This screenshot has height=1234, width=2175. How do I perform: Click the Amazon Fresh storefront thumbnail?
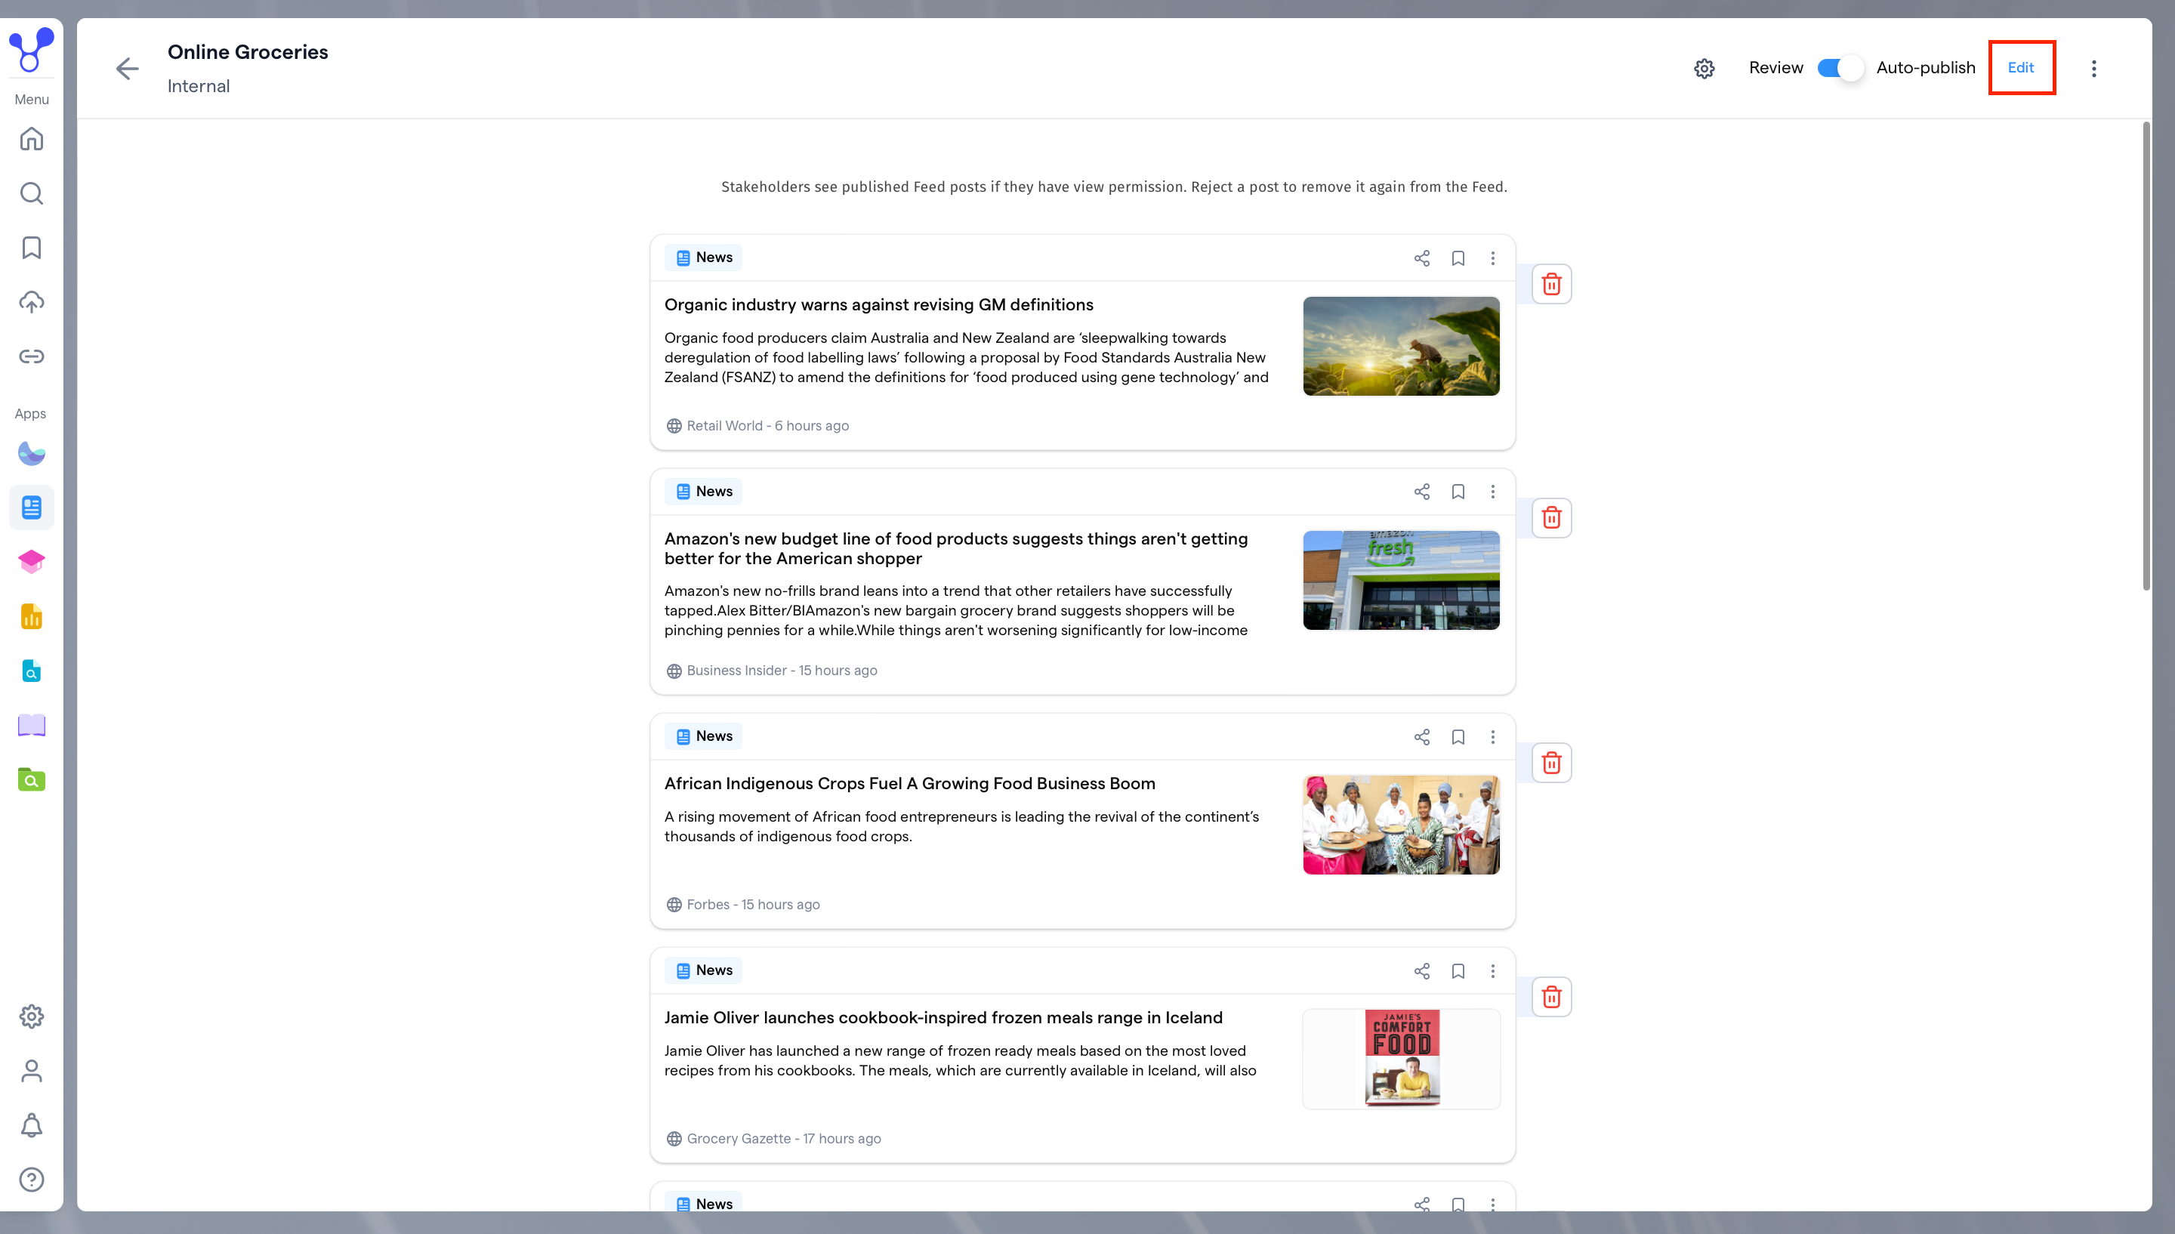point(1401,581)
